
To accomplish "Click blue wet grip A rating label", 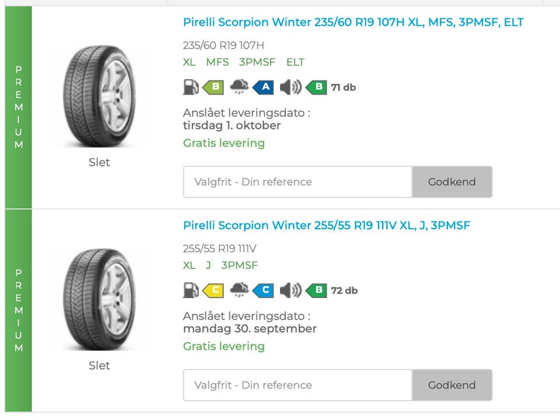I will (x=264, y=87).
